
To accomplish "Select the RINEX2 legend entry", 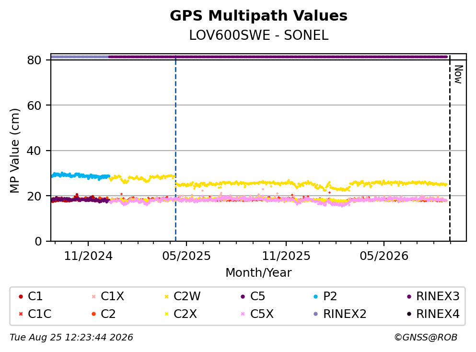I will [340, 314].
